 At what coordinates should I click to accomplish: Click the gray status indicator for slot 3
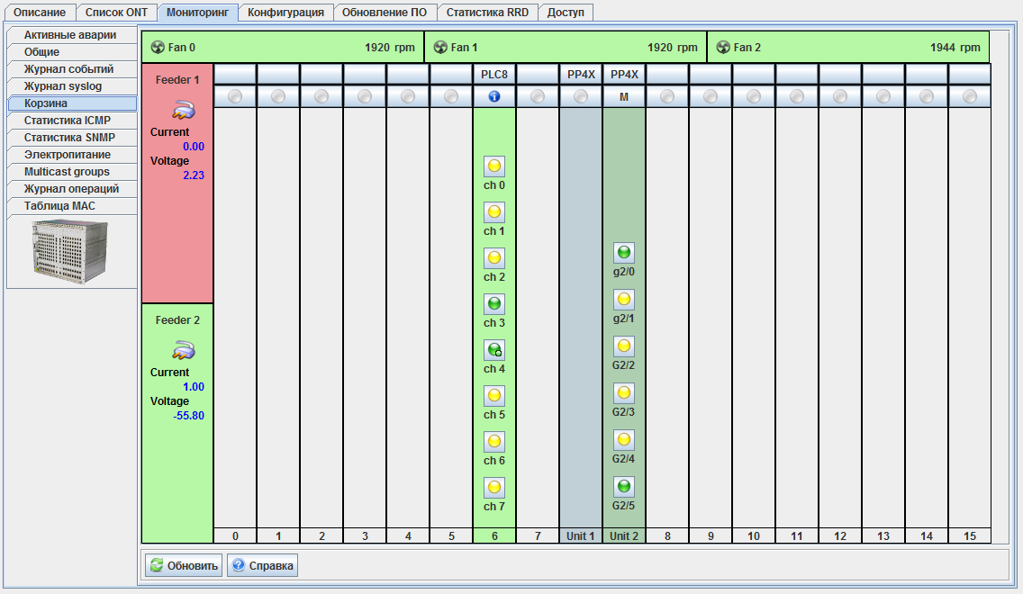click(x=365, y=96)
